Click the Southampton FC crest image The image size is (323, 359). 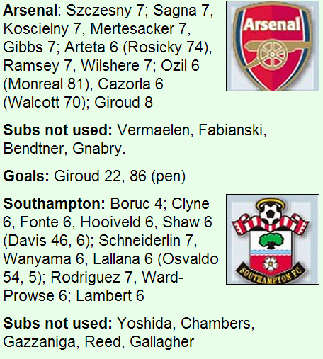pyautogui.click(x=273, y=239)
